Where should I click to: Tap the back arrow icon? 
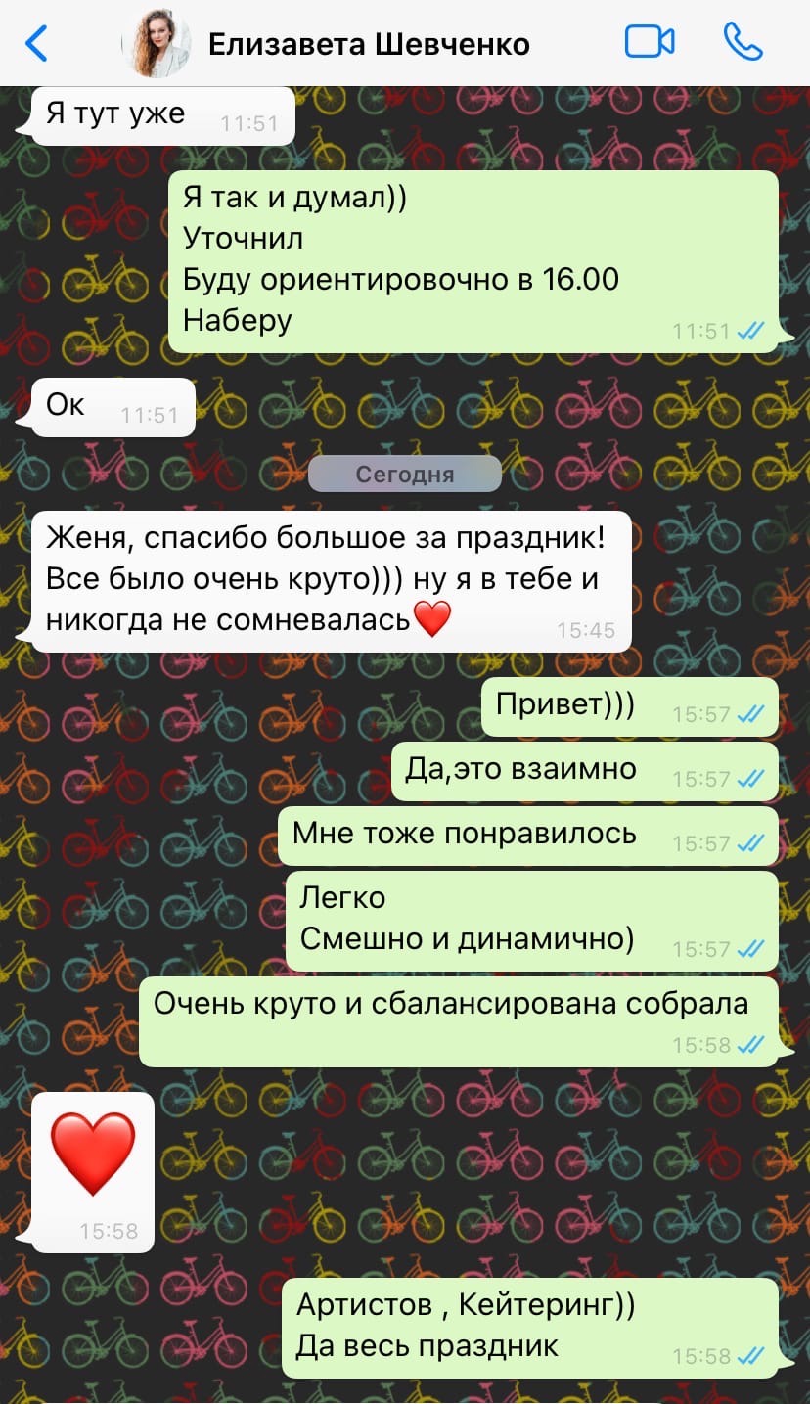click(x=36, y=43)
